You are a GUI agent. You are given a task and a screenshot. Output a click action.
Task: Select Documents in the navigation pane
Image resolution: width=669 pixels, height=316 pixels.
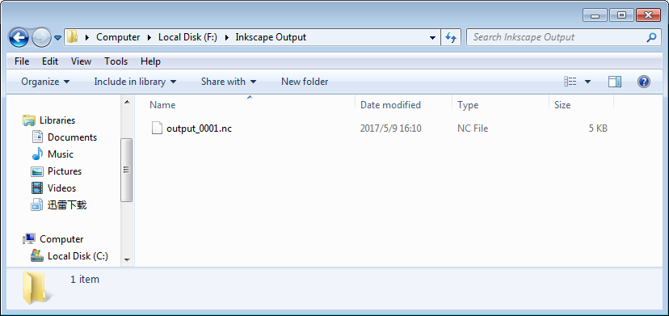[72, 137]
